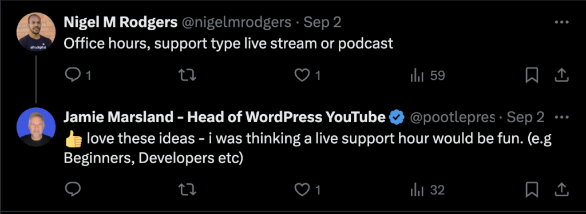Share Nigel M Rodgers' tweet
Image resolution: width=586 pixels, height=214 pixels.
(561, 76)
